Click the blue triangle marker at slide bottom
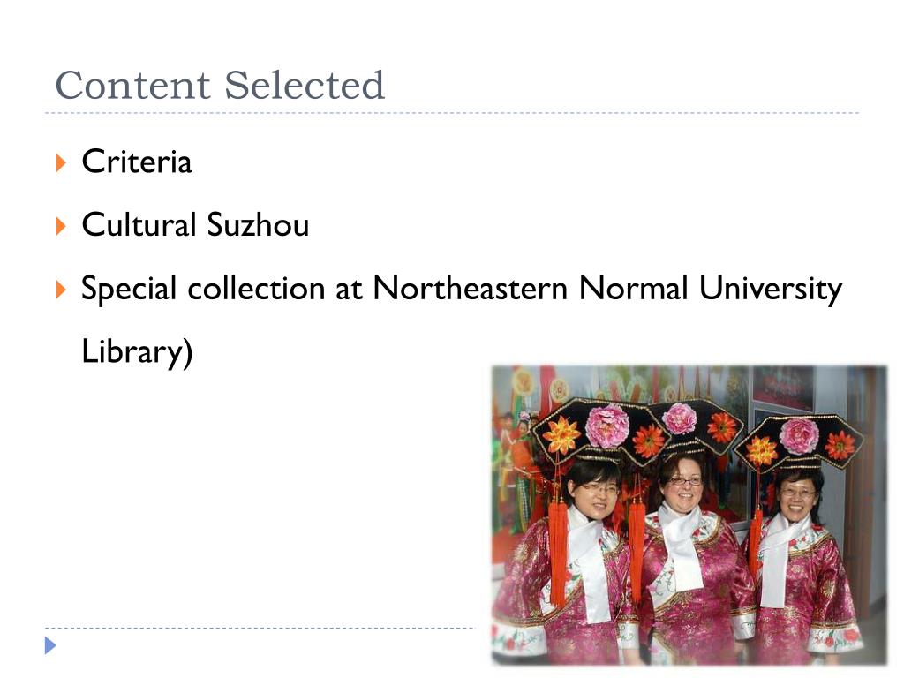Viewport: 904px width, 678px height. pyautogui.click(x=50, y=645)
